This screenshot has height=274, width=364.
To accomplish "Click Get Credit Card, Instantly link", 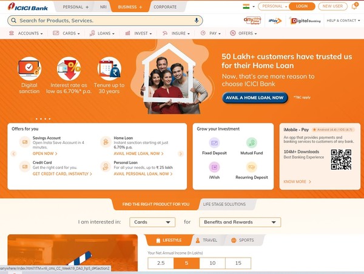I will 62,174.
